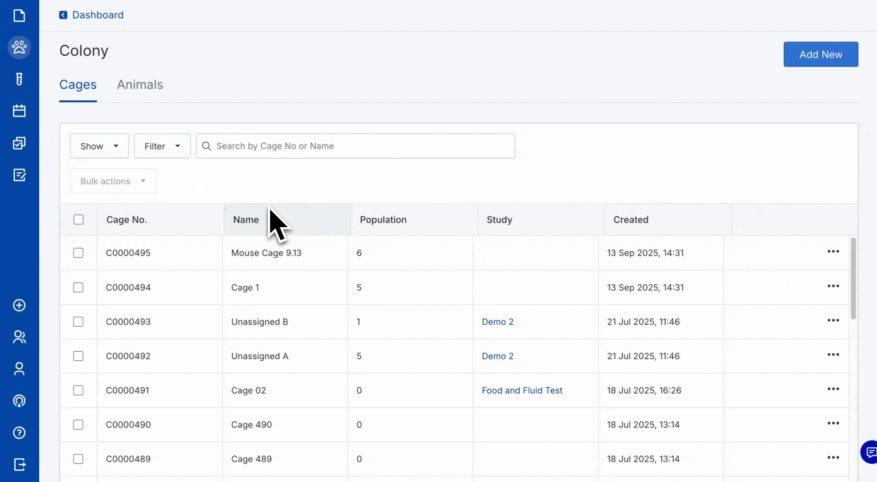The image size is (877, 482).
Task: Expand the Bulk actions dropdown
Action: 113,181
